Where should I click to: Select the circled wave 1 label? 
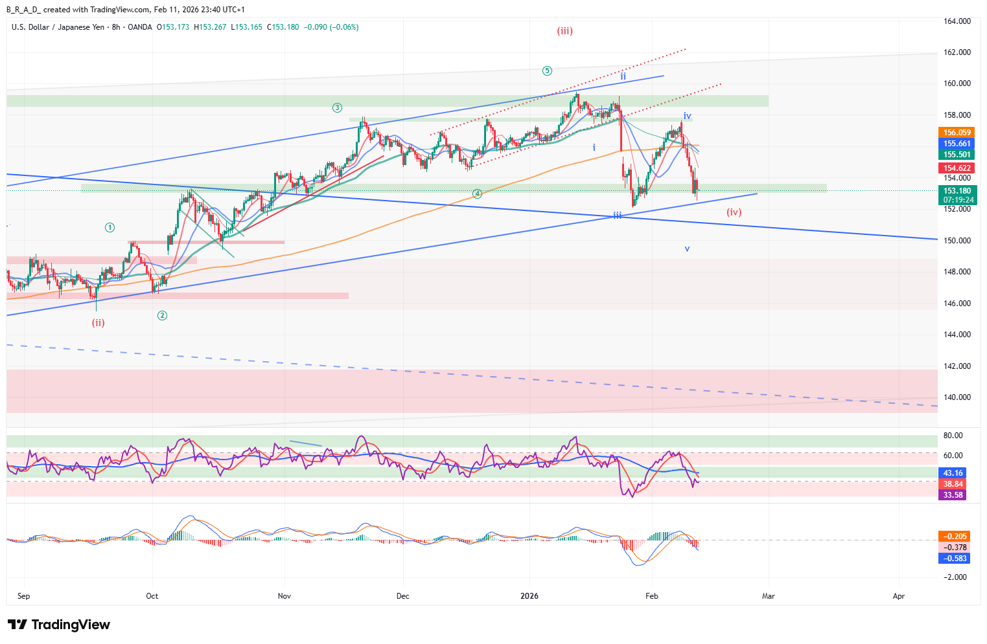coord(110,227)
